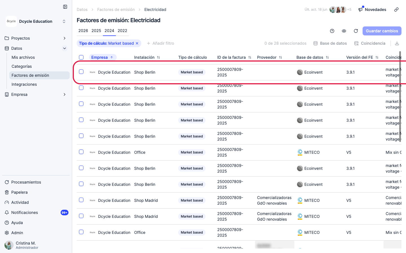Click the 99+ notifications badge
This screenshot has width=406, height=253.
coord(65,213)
